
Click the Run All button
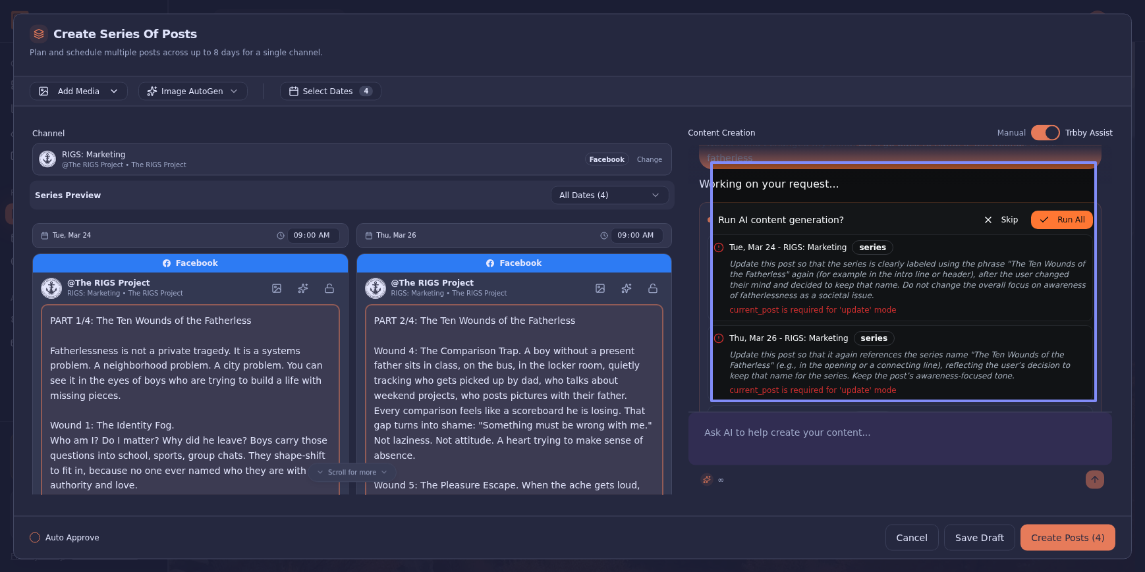(1061, 220)
